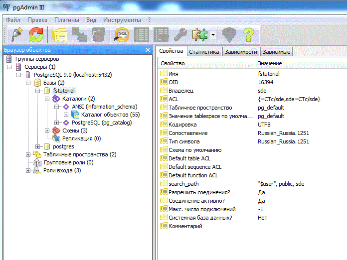
Task: Open the help question mark toolbar icon
Action: tap(248, 35)
